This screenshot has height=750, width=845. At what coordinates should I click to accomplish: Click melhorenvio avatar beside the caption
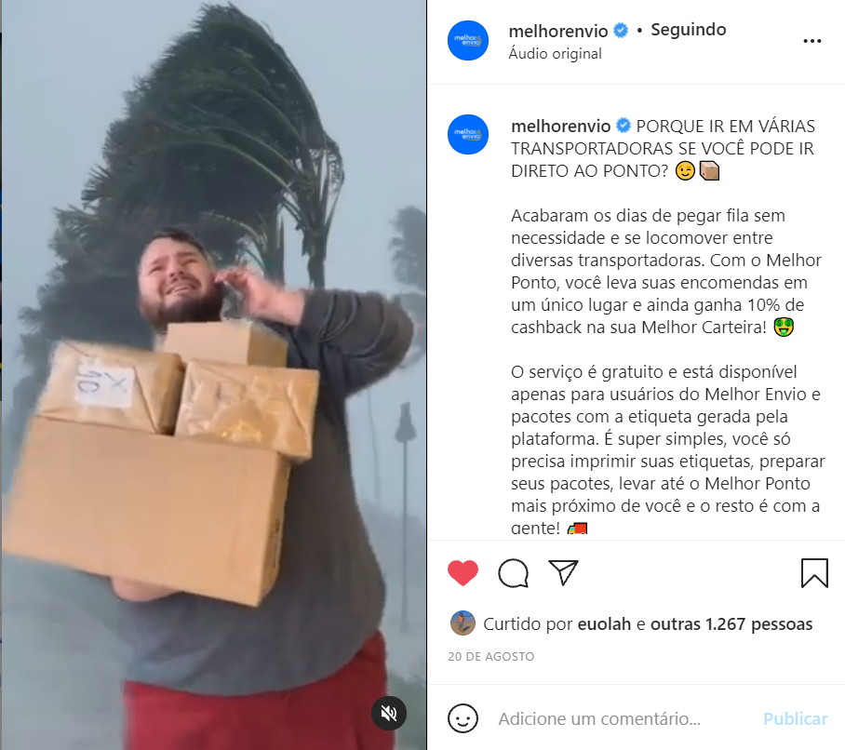(468, 135)
